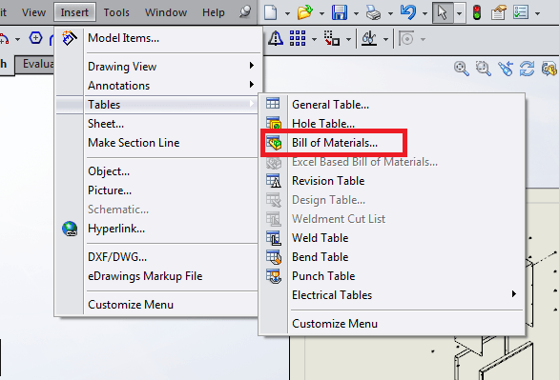The image size is (559, 380).
Task: Click the Rebuild traffic light icon
Action: click(x=477, y=12)
